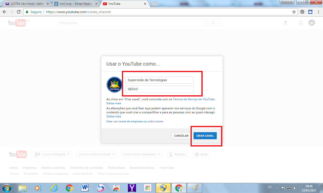Click the YouTube upload arrow icon
This screenshot has width=323, height=193.
click(285, 23)
